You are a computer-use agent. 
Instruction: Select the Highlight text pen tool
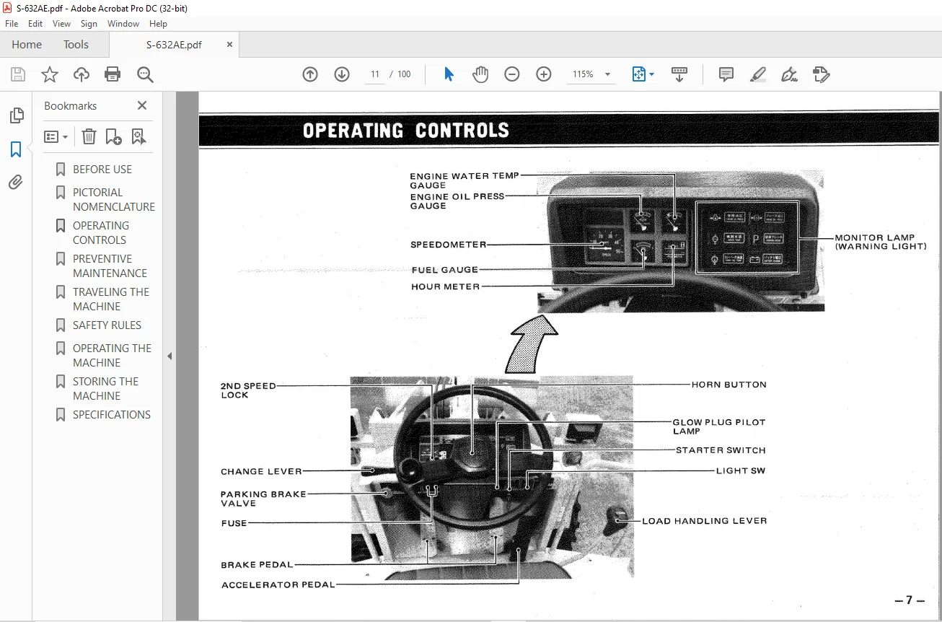click(x=758, y=74)
